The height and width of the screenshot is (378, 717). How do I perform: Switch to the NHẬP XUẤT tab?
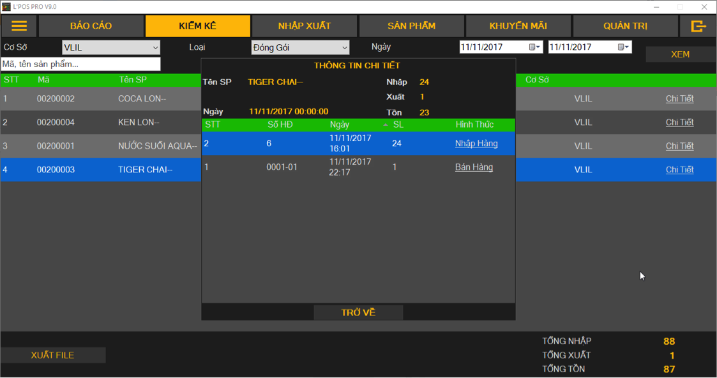pos(305,26)
